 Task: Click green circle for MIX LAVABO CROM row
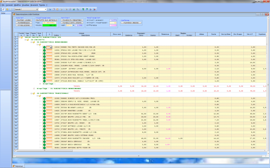point(44,53)
